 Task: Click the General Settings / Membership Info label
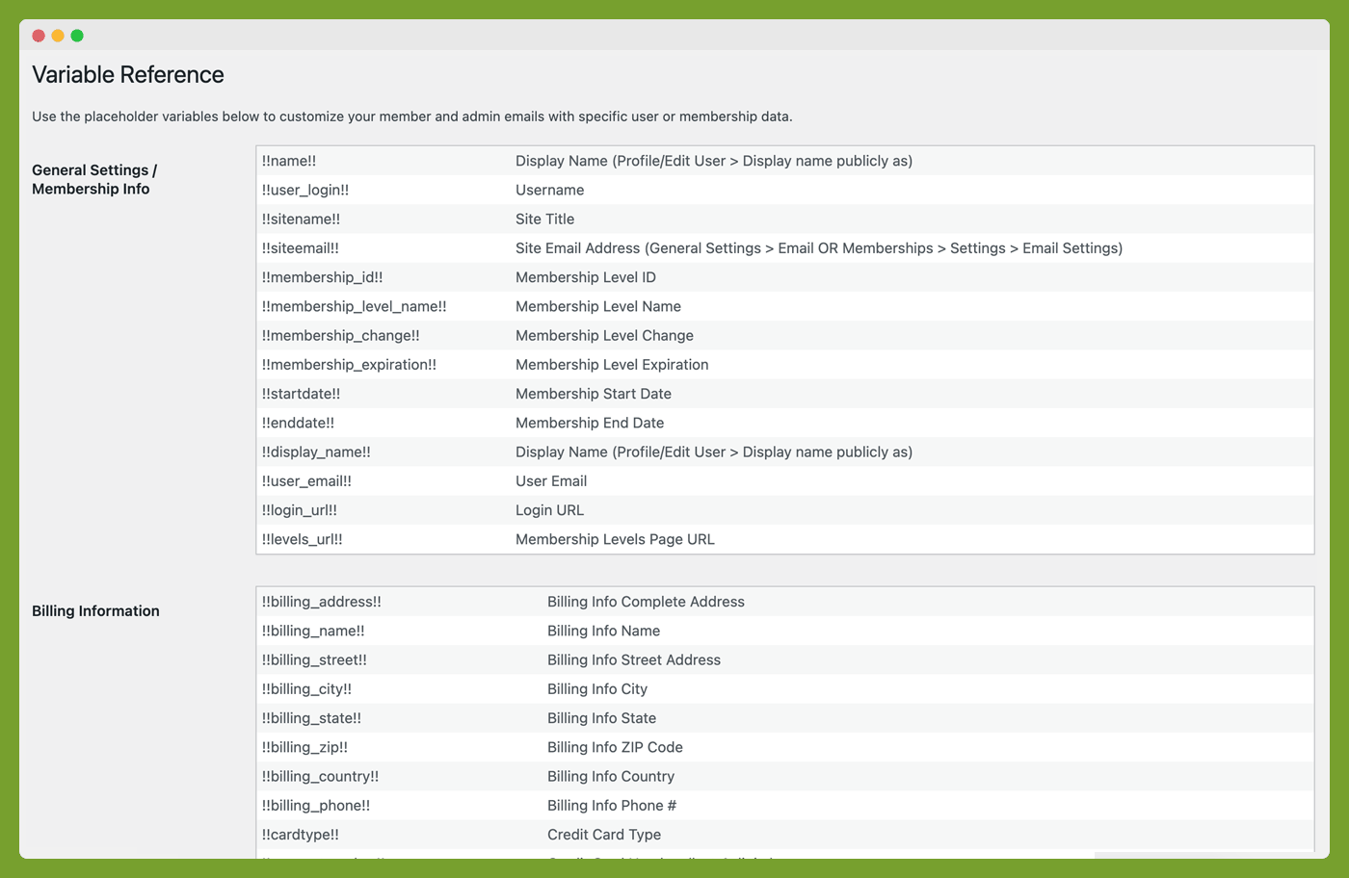coord(94,179)
